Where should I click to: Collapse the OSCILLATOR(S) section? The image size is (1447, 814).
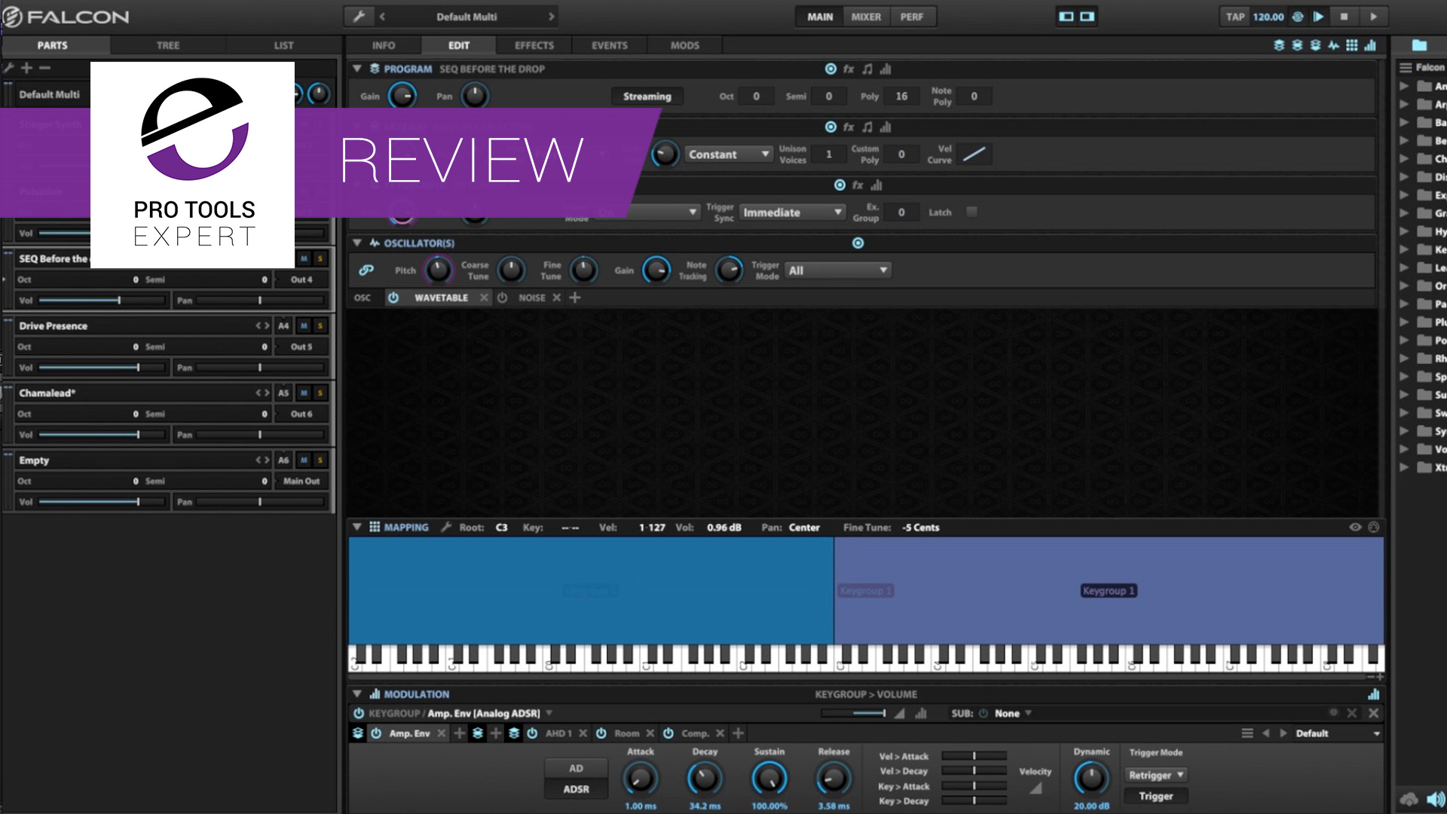coord(356,243)
